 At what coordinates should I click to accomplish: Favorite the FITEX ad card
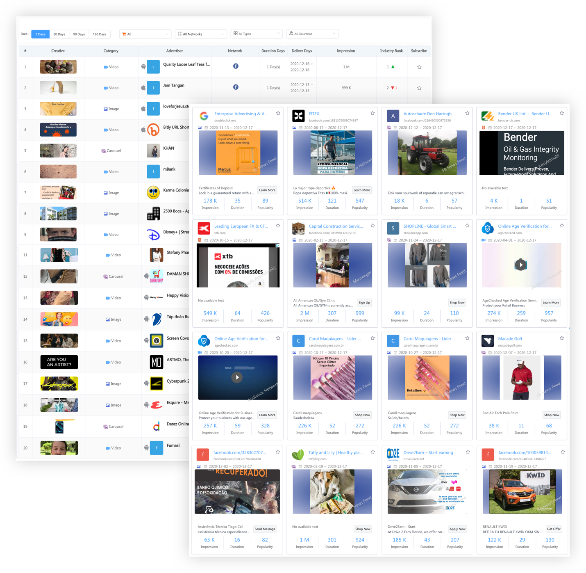[373, 113]
